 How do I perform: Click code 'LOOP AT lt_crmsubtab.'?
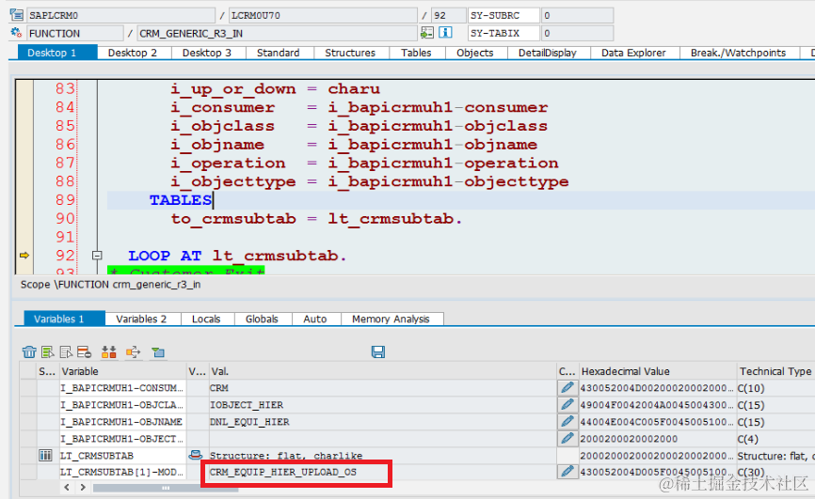(x=237, y=256)
